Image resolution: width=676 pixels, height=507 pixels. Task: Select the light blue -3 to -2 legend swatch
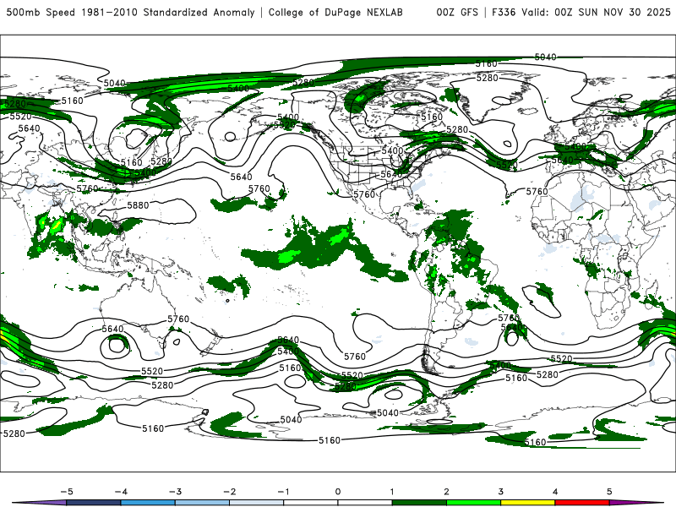202,503
